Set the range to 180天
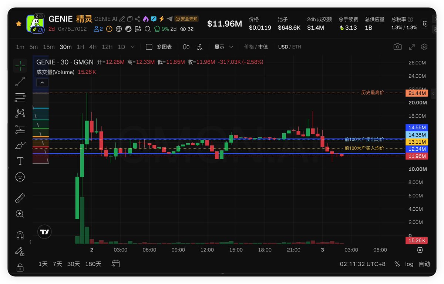The height and width of the screenshot is (284, 444). coord(93,264)
